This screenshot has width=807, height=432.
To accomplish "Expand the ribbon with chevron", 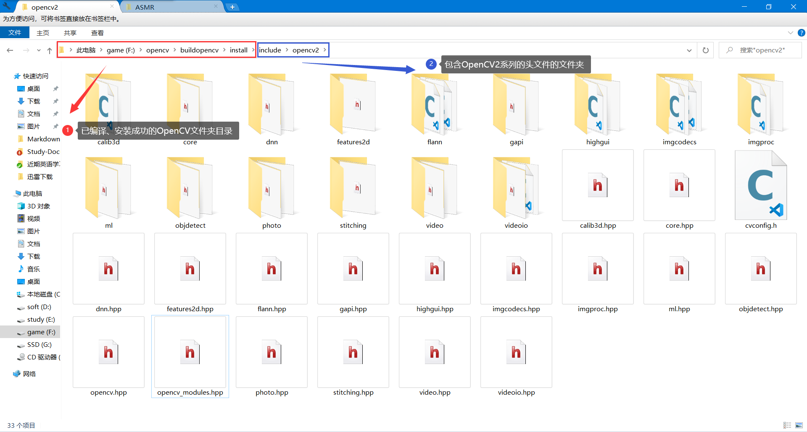I will click(790, 33).
